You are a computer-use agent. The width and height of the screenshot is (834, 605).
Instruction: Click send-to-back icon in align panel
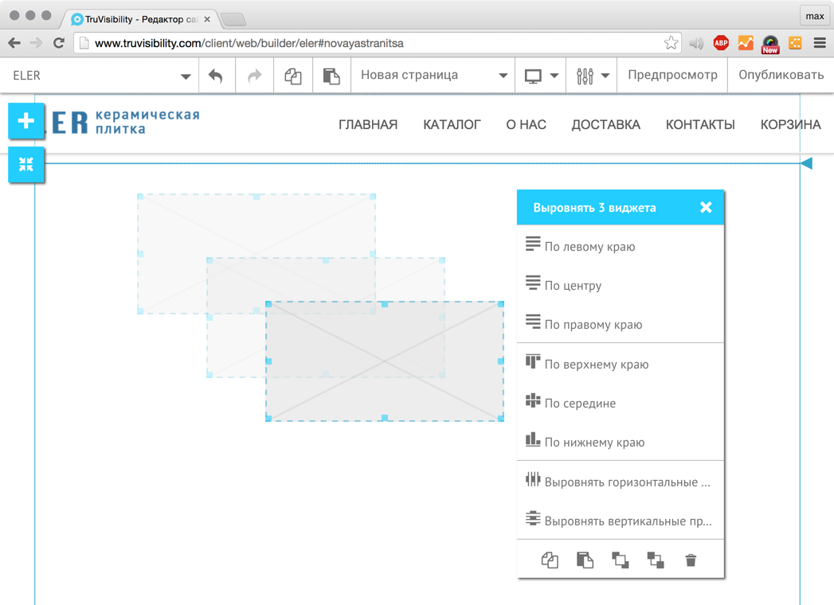[656, 560]
